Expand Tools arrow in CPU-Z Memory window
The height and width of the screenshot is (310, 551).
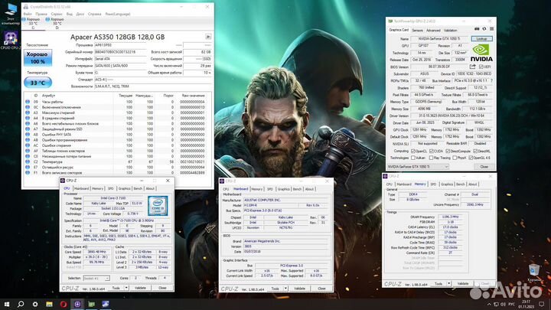448,284
